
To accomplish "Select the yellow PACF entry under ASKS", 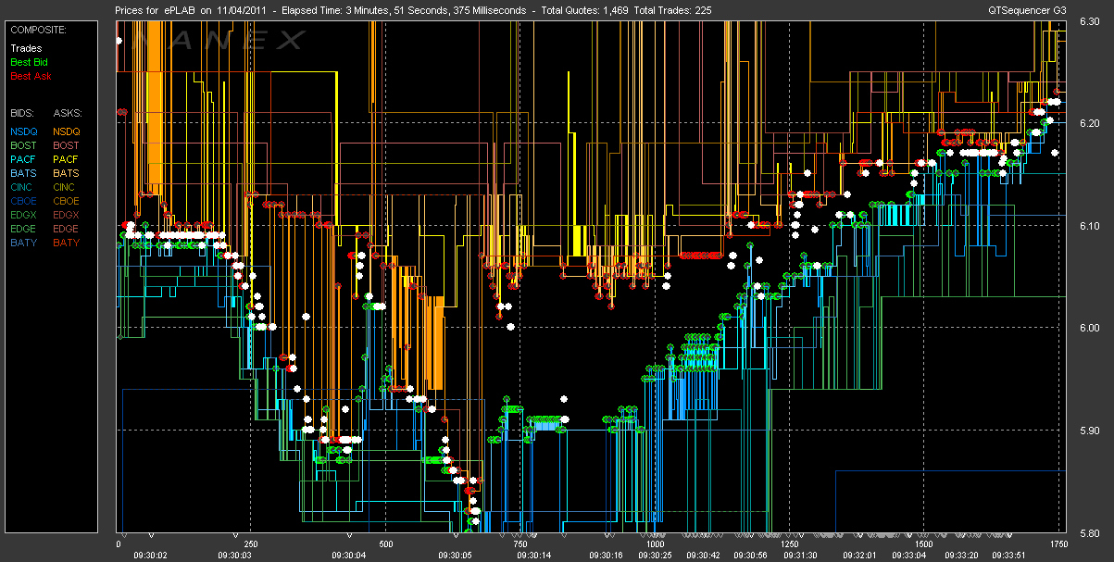I will pos(67,160).
